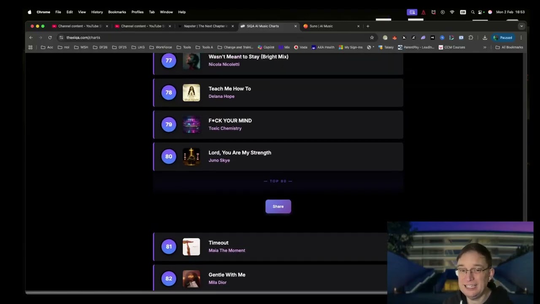540x304 pixels.
Task: Close the Napster tab
Action: pyautogui.click(x=232, y=26)
